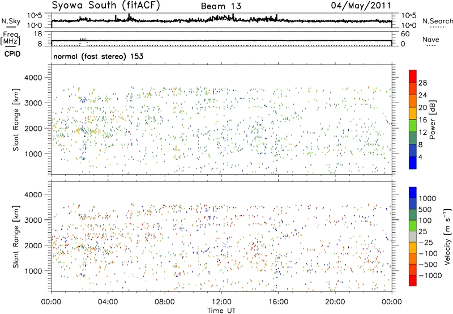The height and width of the screenshot is (314, 453).
Task: Click the N.Sky noise trace plot
Action: [x=221, y=20]
